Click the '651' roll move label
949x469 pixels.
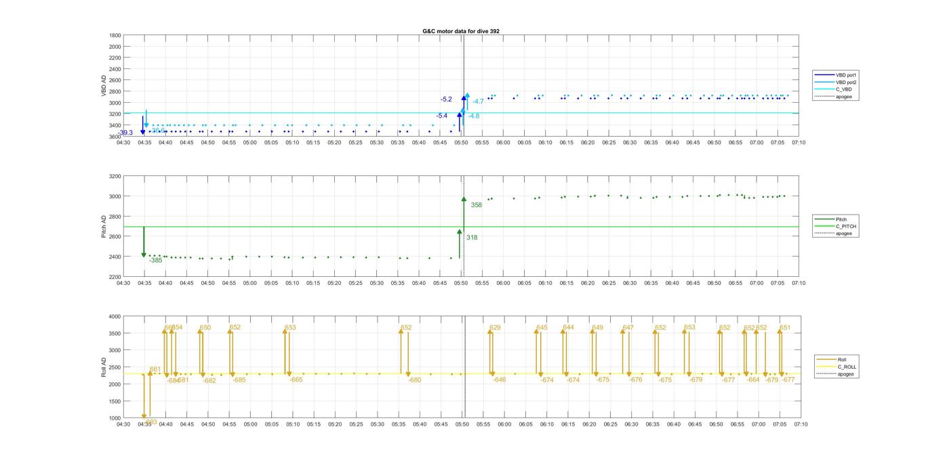coord(785,328)
